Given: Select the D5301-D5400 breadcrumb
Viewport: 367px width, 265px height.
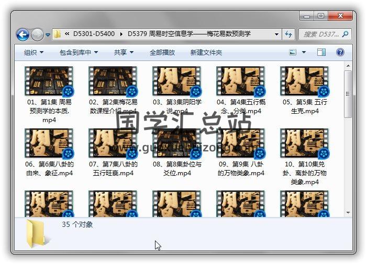Looking at the screenshot, I should pos(94,34).
